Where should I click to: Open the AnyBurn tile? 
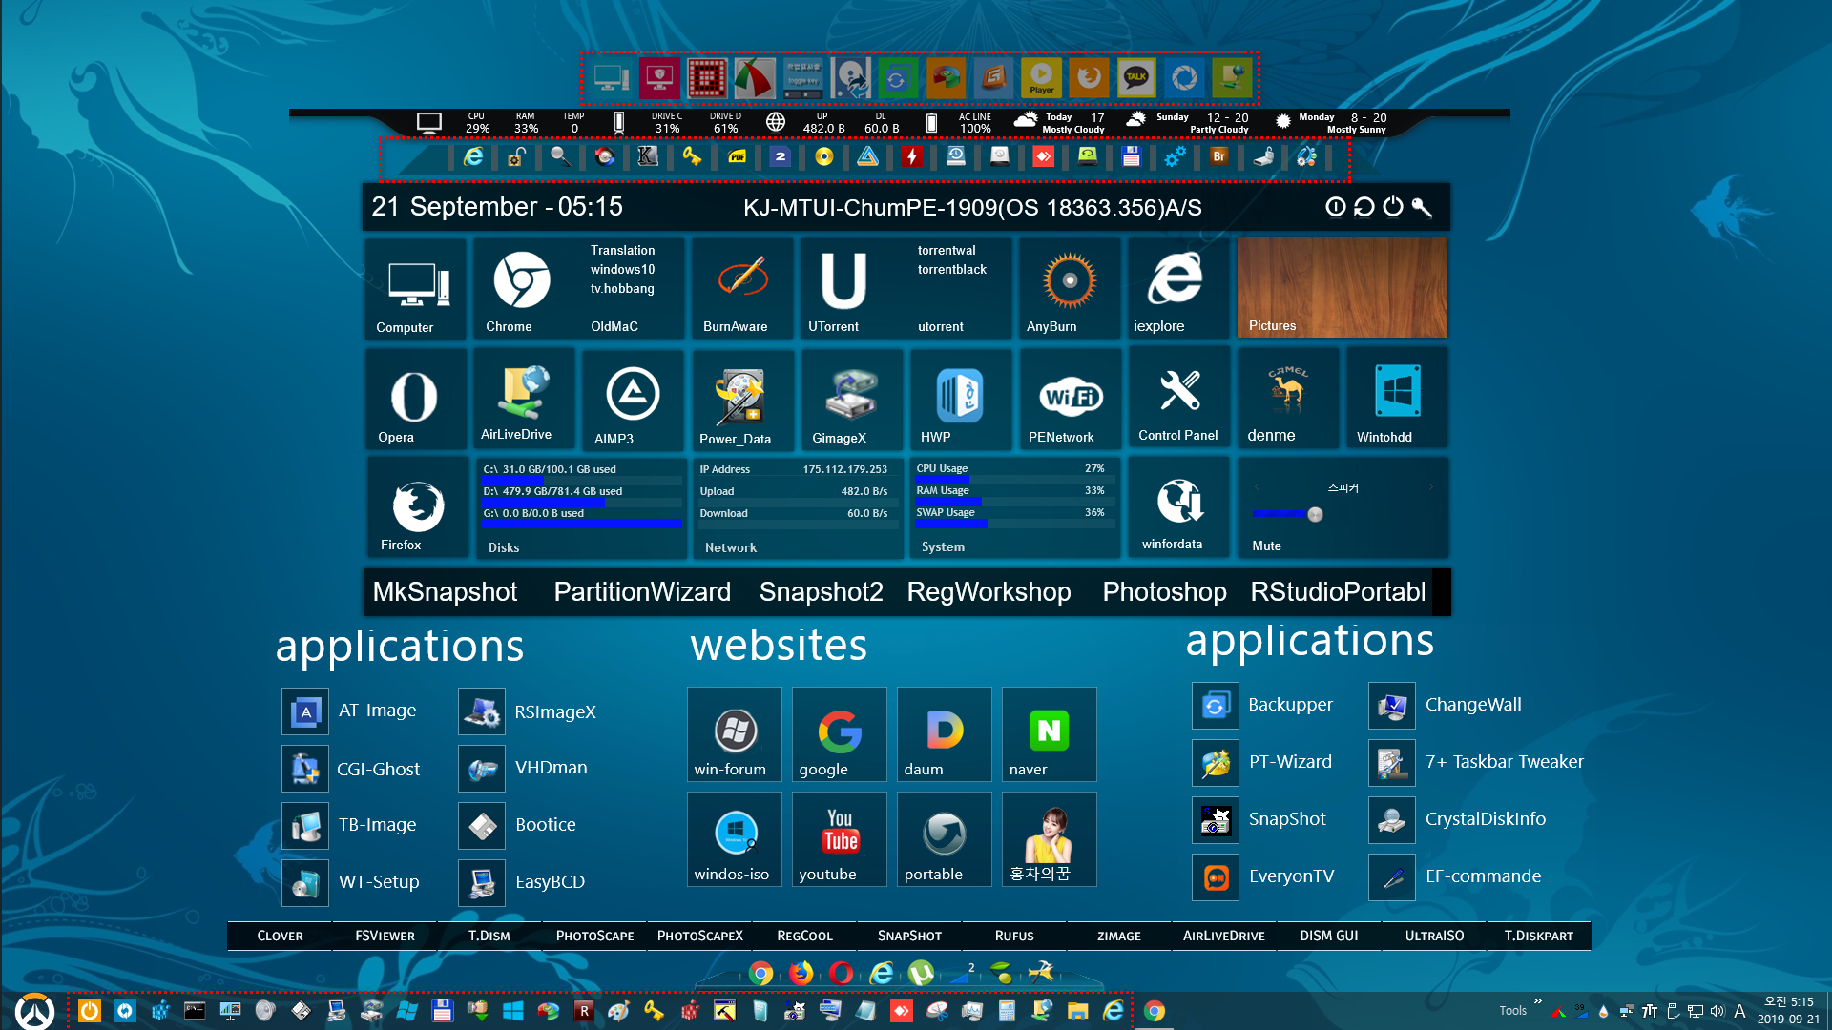(x=1070, y=290)
